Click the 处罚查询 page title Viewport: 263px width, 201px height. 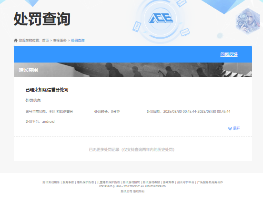click(42, 19)
